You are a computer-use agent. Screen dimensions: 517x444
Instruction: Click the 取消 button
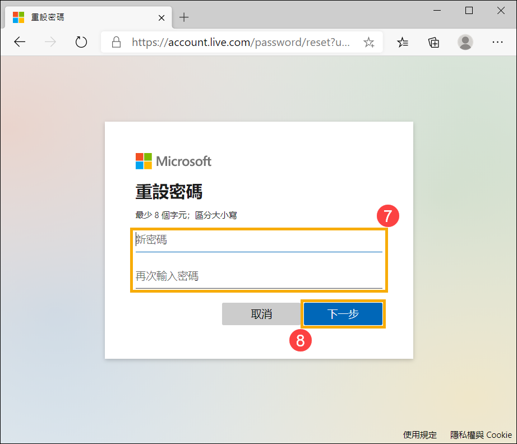(x=261, y=314)
